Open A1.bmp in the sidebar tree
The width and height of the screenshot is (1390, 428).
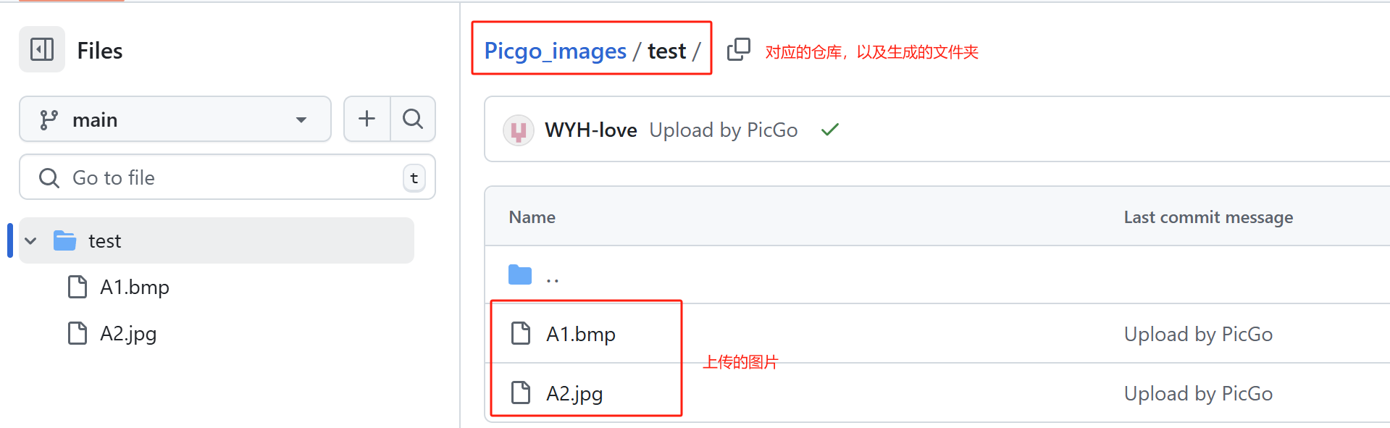tap(134, 288)
